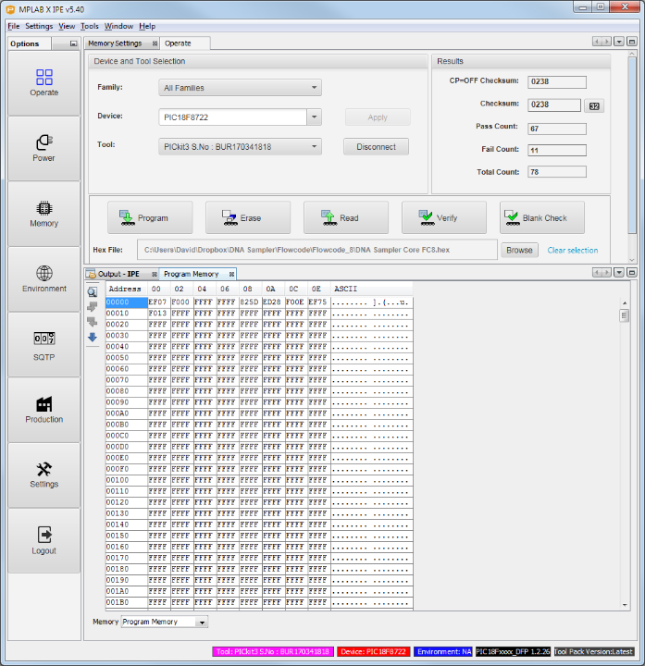Select memory cell F013 at address 00010

coord(157,313)
